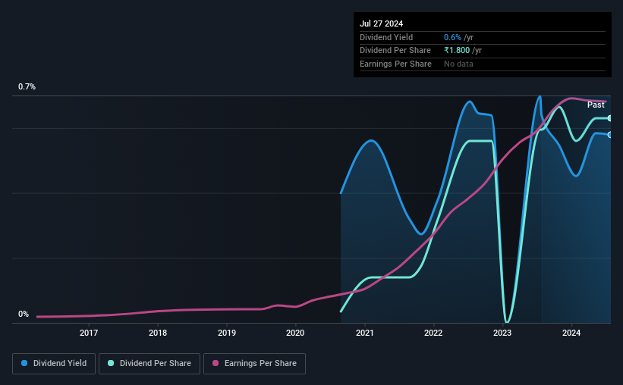
Task: Click the teal endpoint marker on chart edge
Action: point(609,118)
